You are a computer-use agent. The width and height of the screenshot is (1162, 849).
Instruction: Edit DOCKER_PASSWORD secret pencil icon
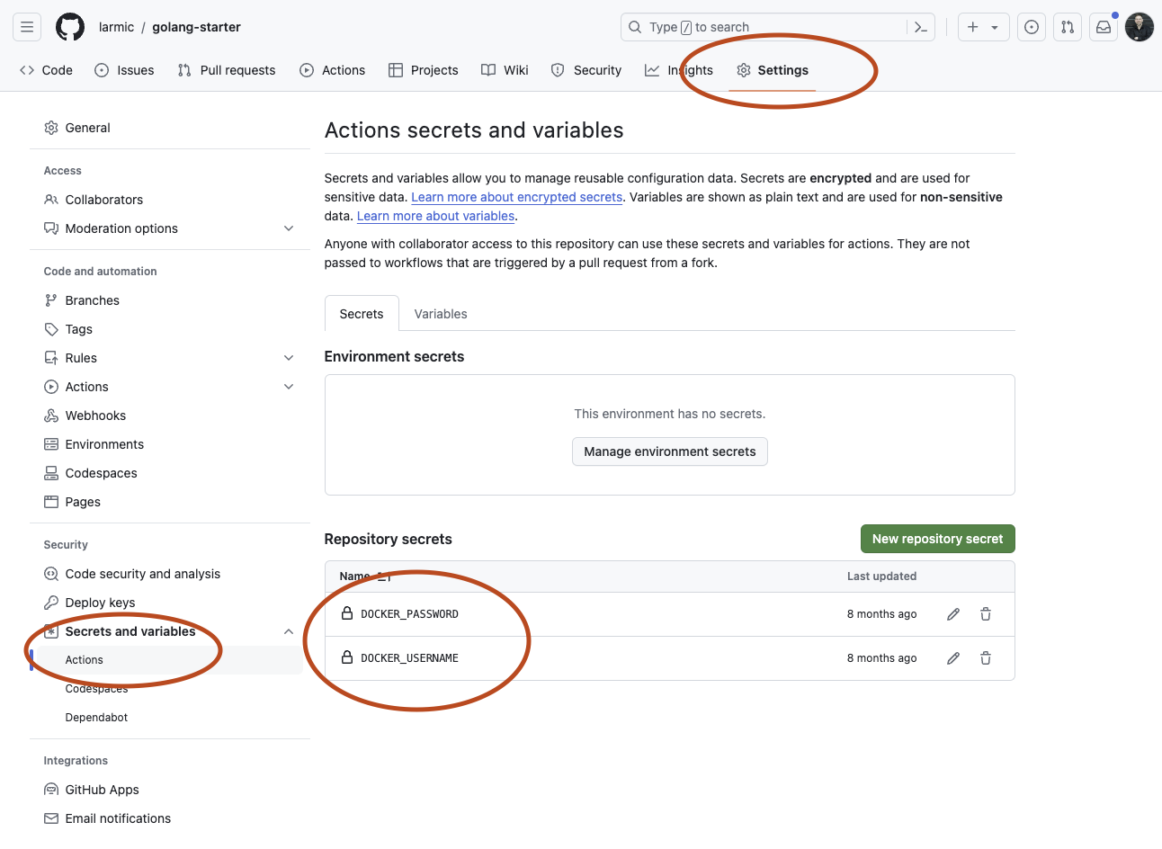tap(953, 614)
